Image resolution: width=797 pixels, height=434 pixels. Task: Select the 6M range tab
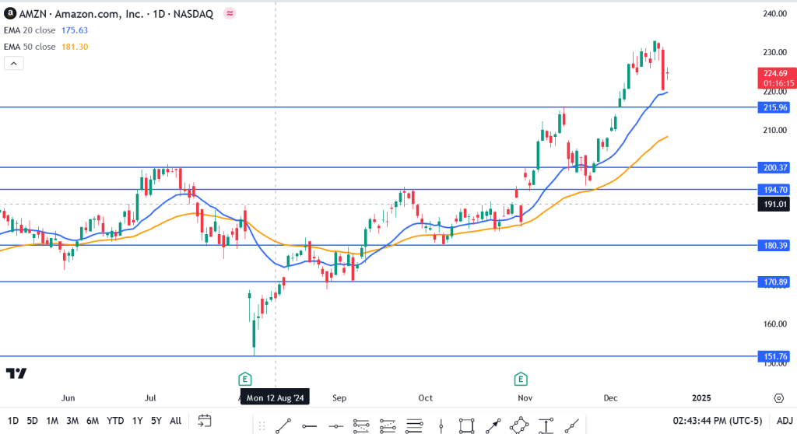pyautogui.click(x=92, y=421)
